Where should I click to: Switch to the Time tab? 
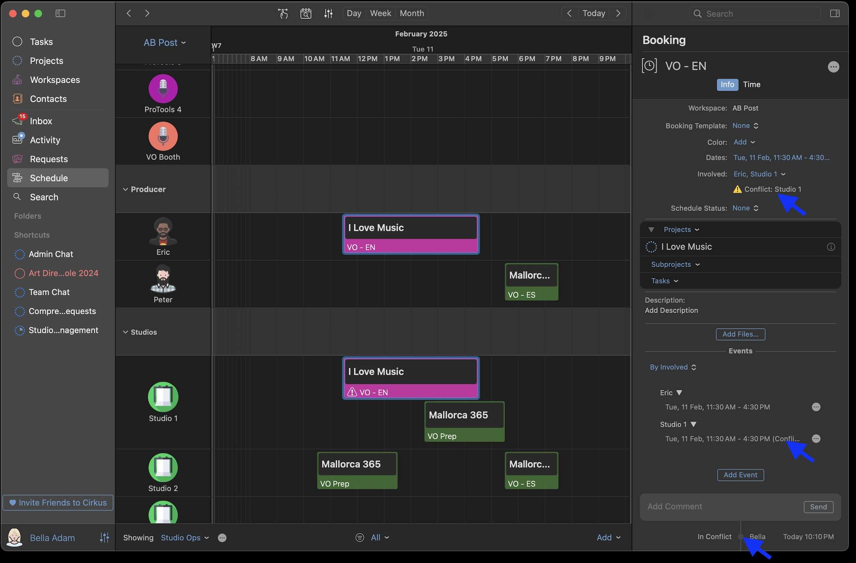coord(751,84)
